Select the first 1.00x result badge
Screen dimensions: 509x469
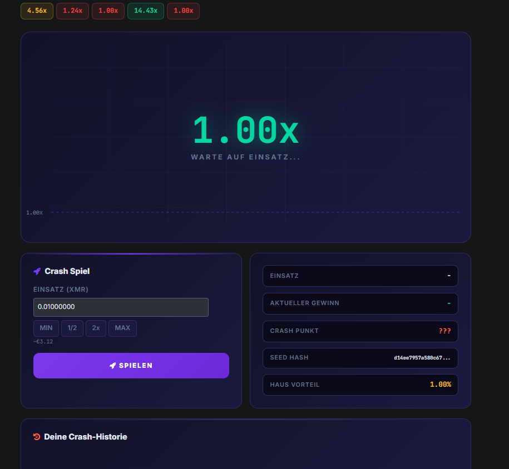pyautogui.click(x=108, y=11)
